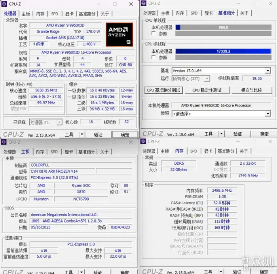Click the CPU 稳定性测试 button
This screenshot has height=274, width=277.
207,90
